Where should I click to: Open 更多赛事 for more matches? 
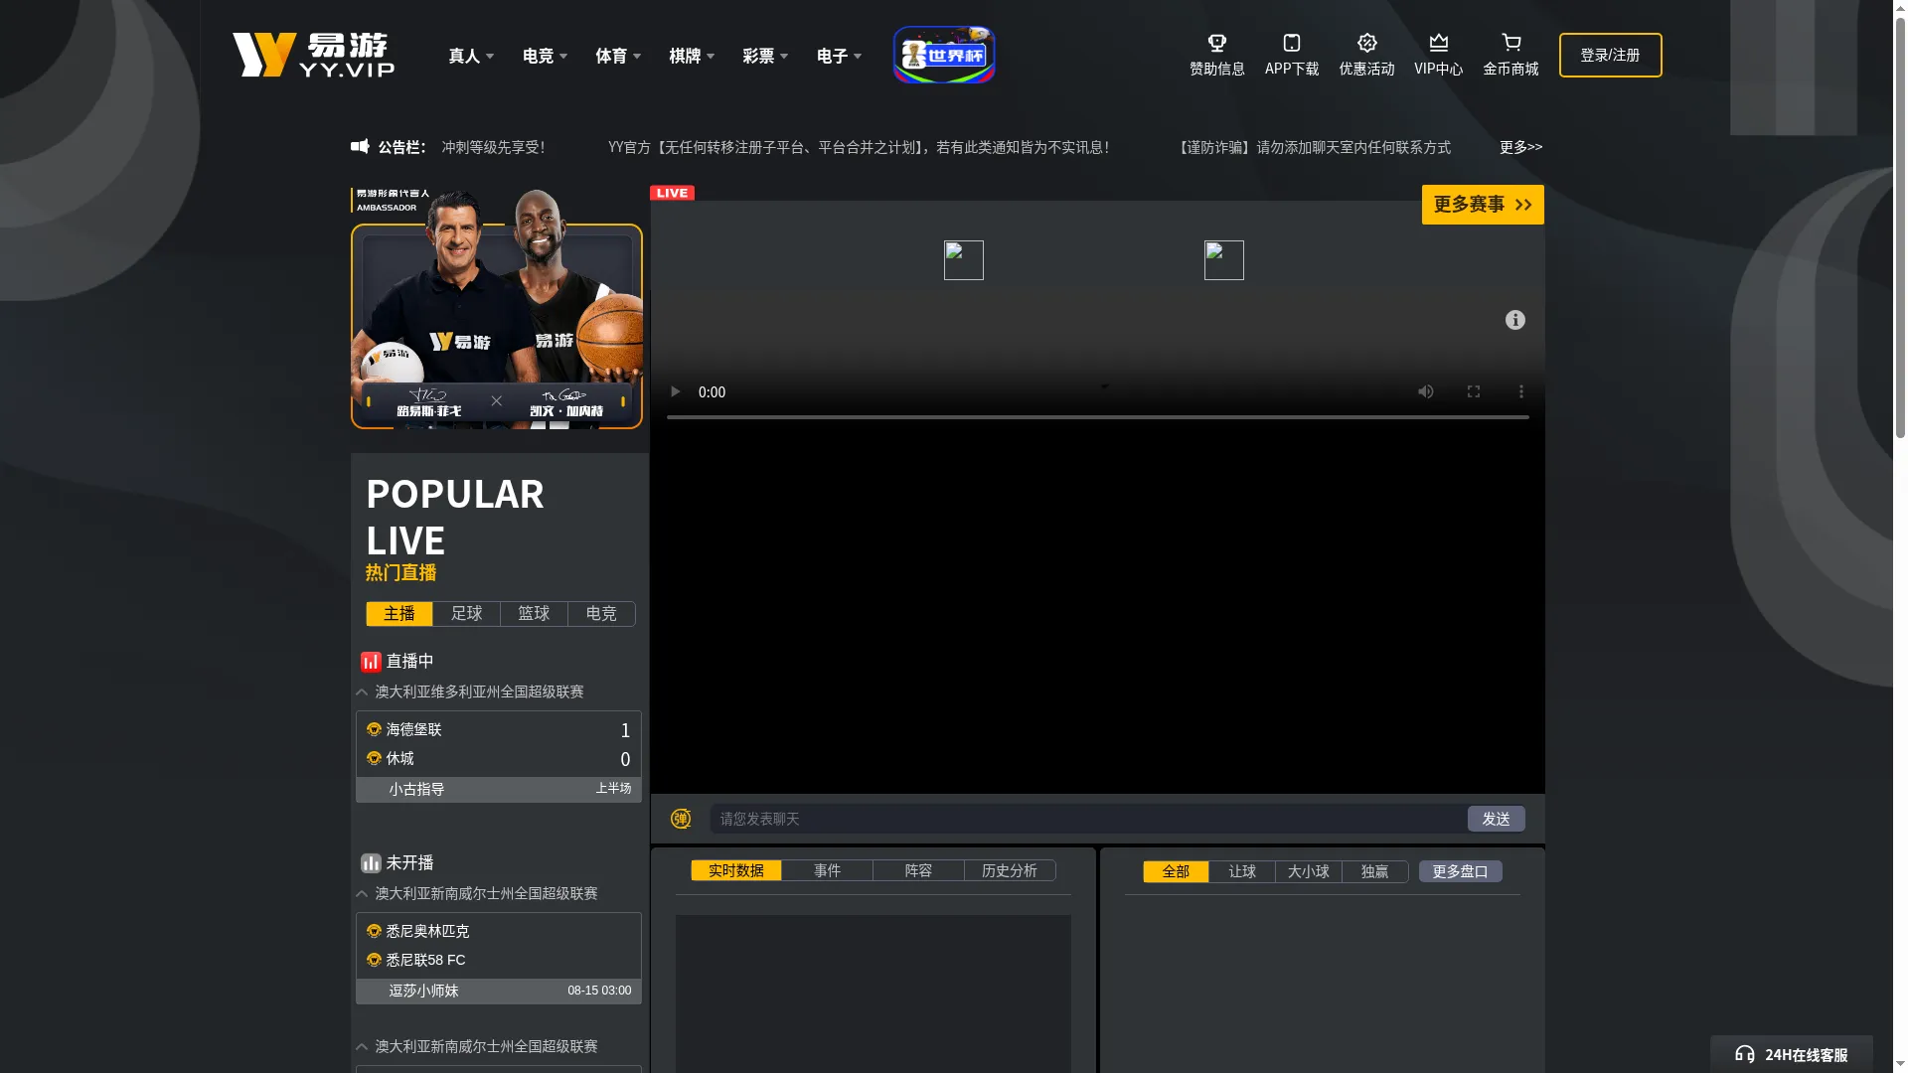tap(1483, 205)
